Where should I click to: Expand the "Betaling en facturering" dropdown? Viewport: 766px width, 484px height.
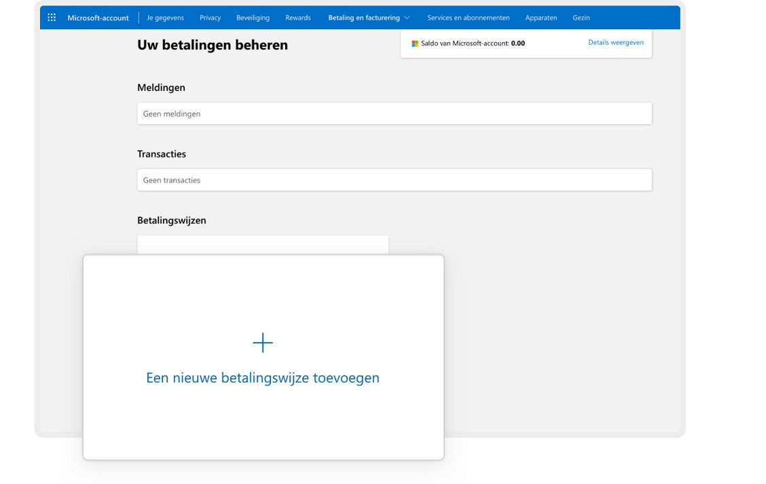[x=369, y=18]
